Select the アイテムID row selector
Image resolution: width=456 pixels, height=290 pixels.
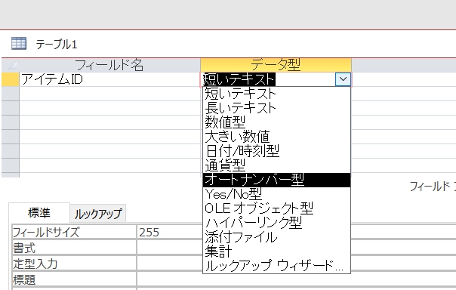tap(11, 79)
